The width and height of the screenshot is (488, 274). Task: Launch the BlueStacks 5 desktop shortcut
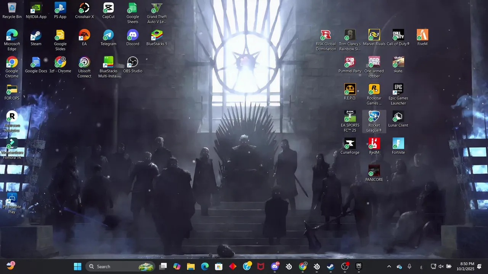pos(157,38)
